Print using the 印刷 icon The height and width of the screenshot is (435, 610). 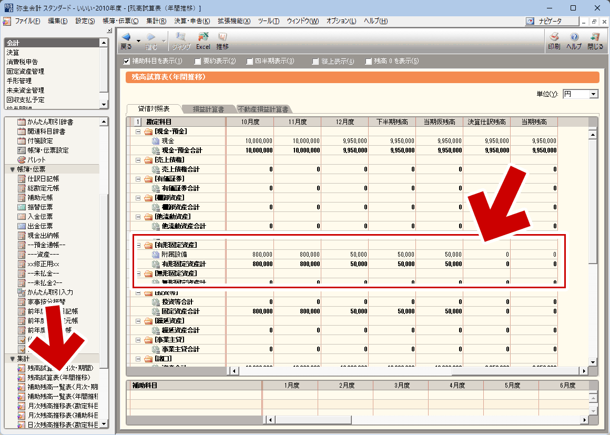(x=554, y=37)
